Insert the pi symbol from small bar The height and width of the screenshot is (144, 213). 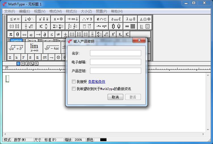click(11, 34)
